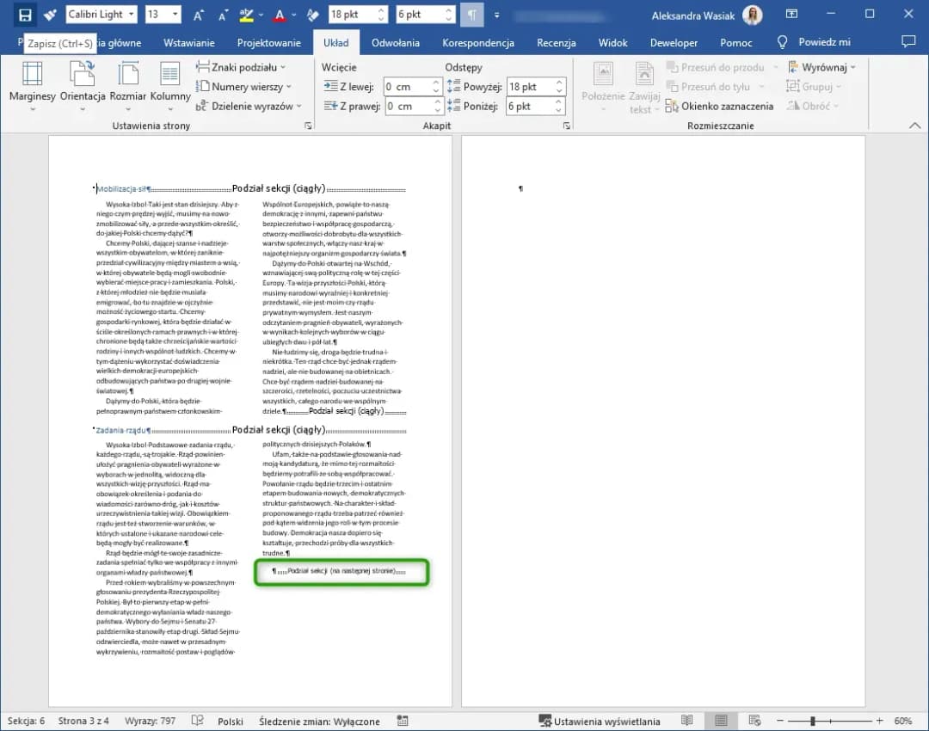The height and width of the screenshot is (731, 929).
Task: Save the document via Zapisz icon
Action: 23,14
